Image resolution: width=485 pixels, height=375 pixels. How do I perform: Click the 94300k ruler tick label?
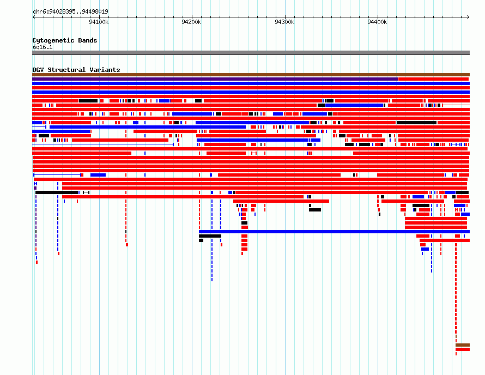pos(284,22)
